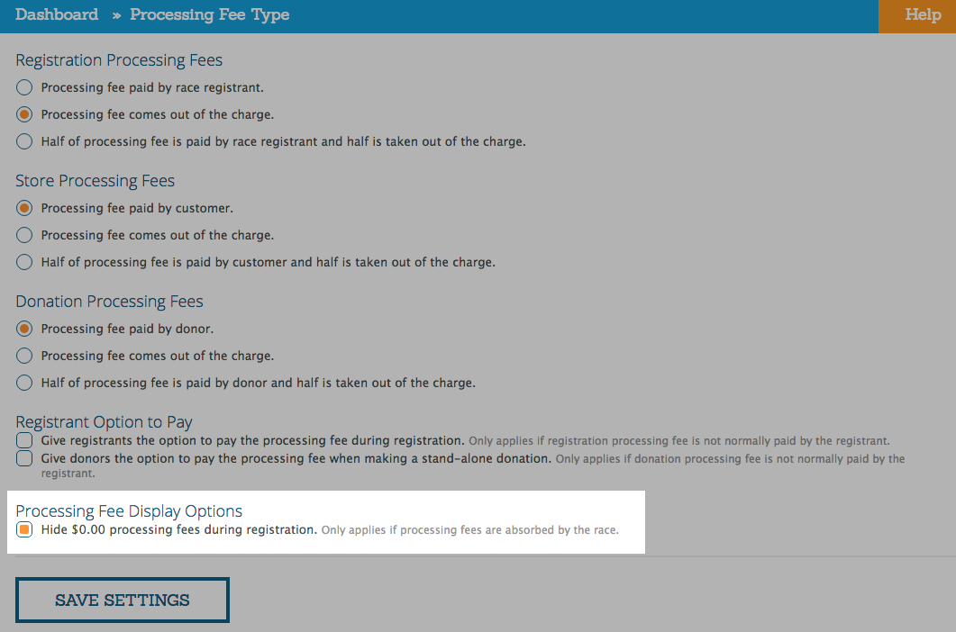Click the Donation Processing Fees heading
956x632 pixels.
pos(108,302)
